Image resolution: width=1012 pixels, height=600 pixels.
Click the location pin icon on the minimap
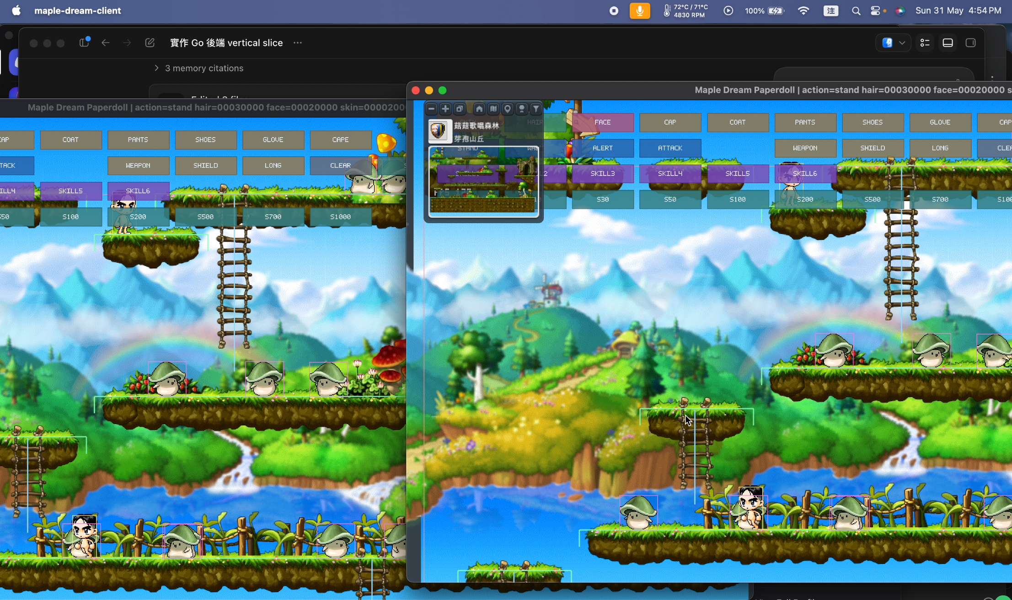[x=508, y=109]
